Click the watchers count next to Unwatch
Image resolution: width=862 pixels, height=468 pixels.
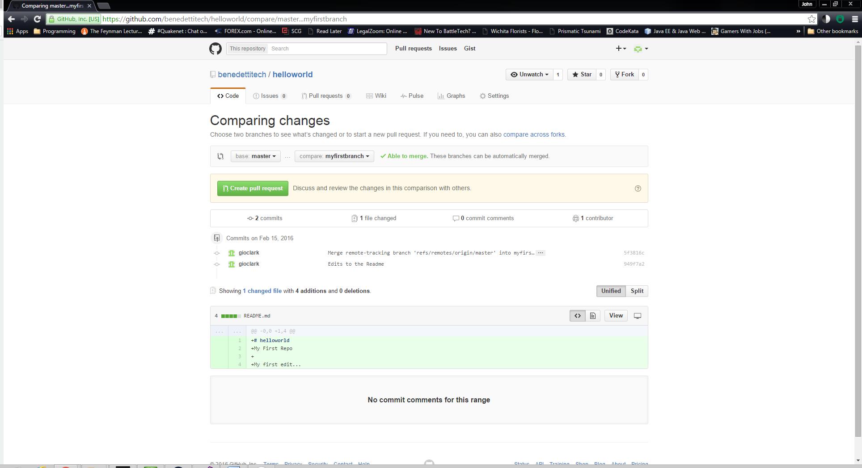click(558, 75)
